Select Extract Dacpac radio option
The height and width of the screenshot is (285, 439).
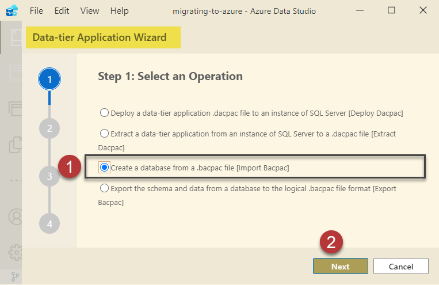[x=104, y=134]
